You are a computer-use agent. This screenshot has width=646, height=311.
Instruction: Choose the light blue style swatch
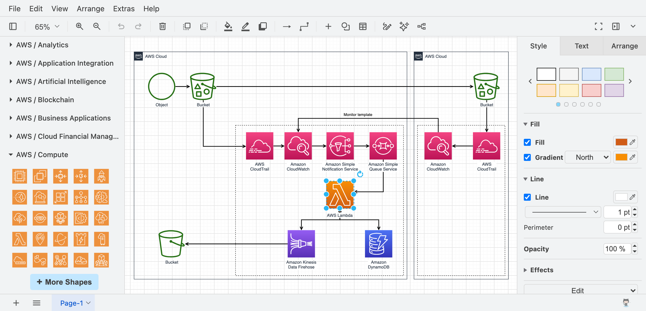tap(591, 74)
